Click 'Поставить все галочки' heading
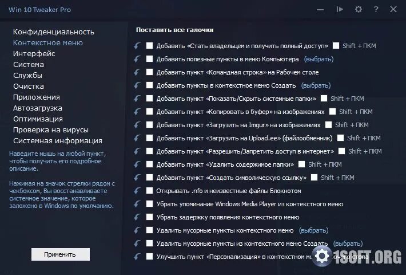Screen dimensions: 406x275 tap(175, 30)
